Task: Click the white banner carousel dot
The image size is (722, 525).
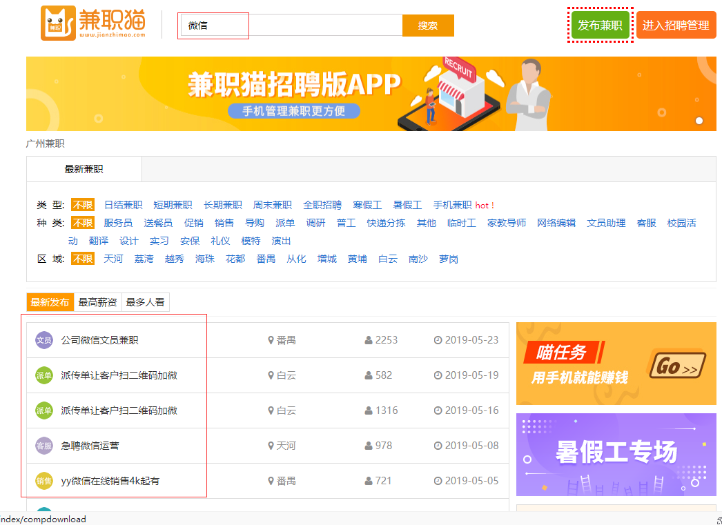Action: [x=699, y=121]
